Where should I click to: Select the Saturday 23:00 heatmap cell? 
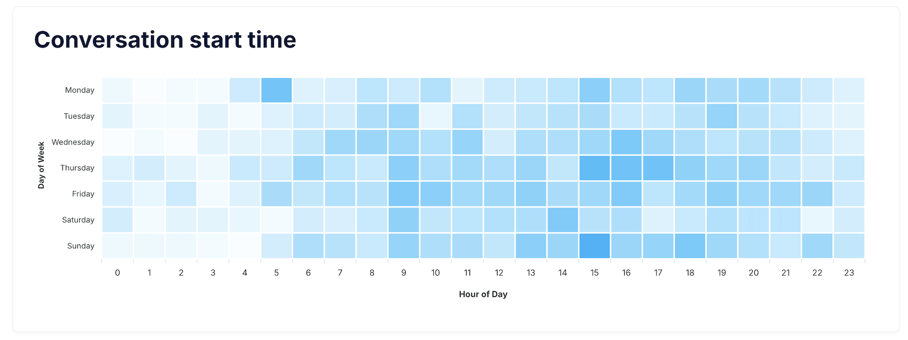click(x=849, y=220)
